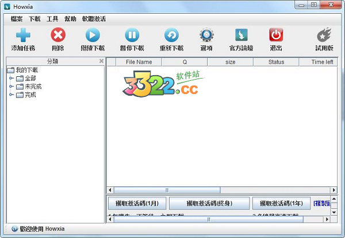Click Howxia app icon in title bar
The height and width of the screenshot is (238, 345).
[x=7, y=6]
